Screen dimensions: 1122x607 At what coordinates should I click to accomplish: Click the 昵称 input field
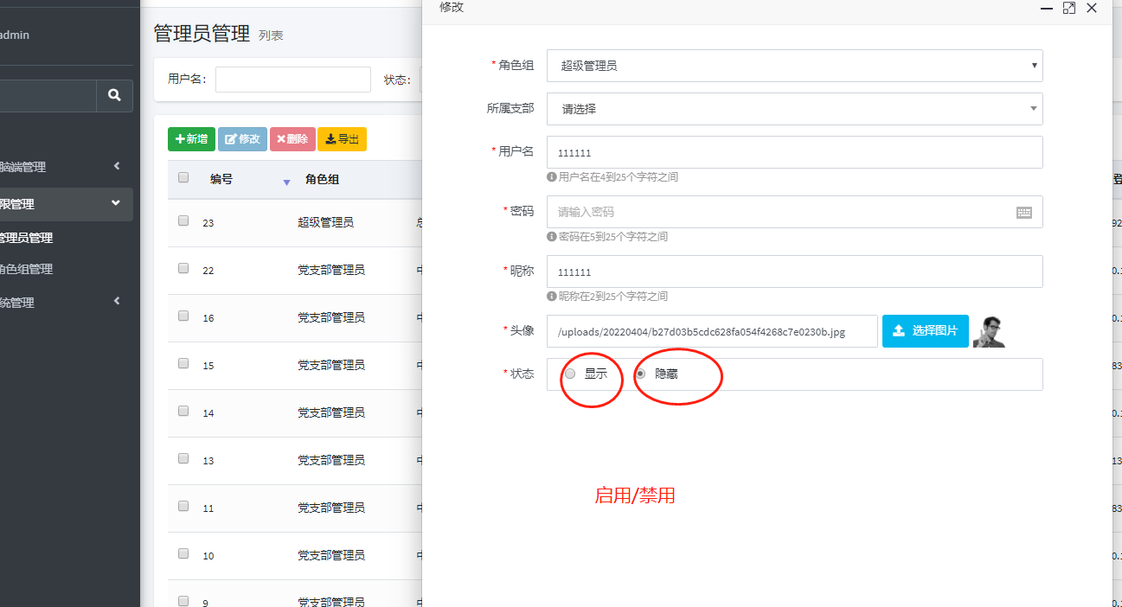pyautogui.click(x=794, y=272)
